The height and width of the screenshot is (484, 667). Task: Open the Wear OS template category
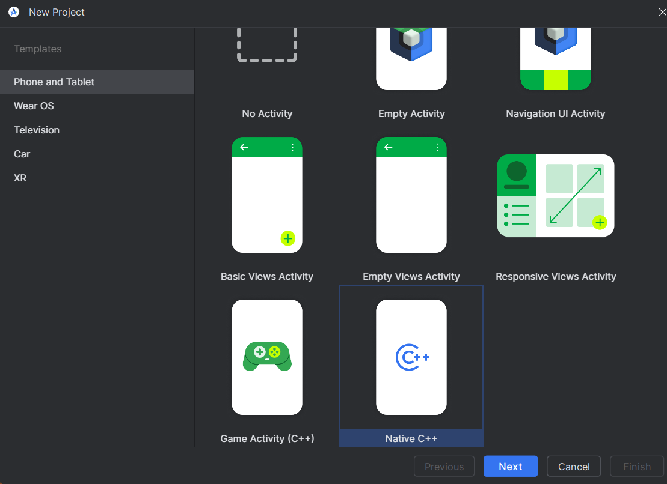point(34,106)
